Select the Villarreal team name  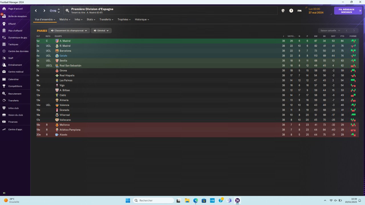coord(65,115)
